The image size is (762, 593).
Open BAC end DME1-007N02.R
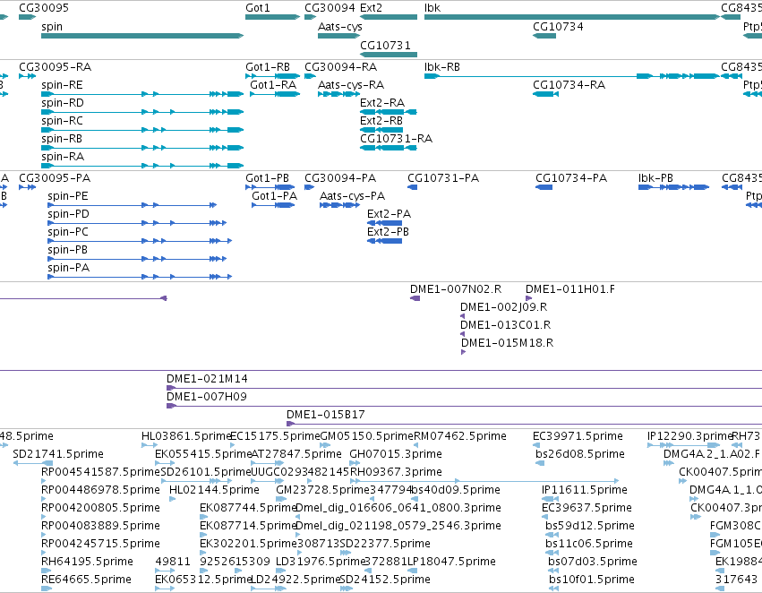pyautogui.click(x=415, y=298)
